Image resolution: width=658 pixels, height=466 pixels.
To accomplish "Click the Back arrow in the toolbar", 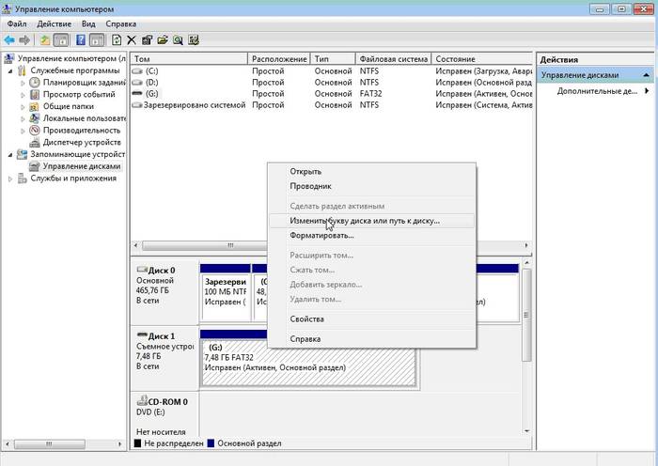I will point(9,40).
